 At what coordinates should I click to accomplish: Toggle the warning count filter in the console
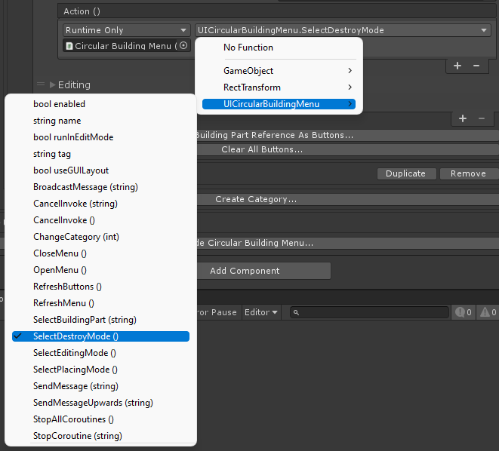[x=488, y=312]
